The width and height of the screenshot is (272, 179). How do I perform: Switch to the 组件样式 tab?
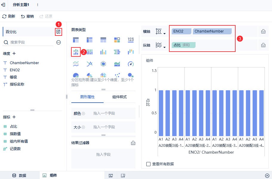click(119, 97)
